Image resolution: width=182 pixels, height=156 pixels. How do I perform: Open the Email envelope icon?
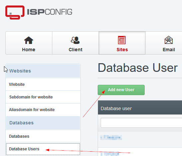pos(169,40)
